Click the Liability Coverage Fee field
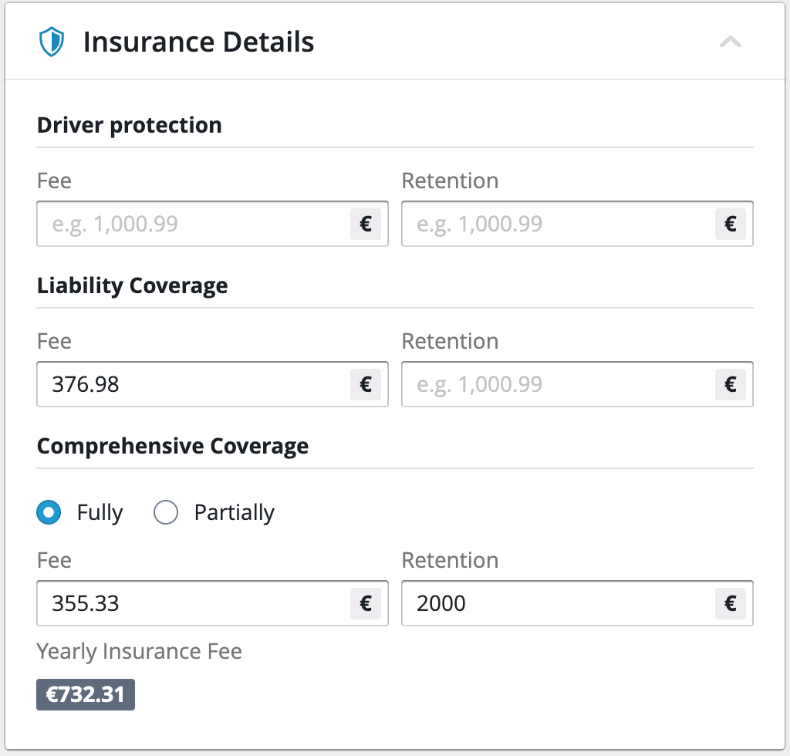 tap(193, 384)
